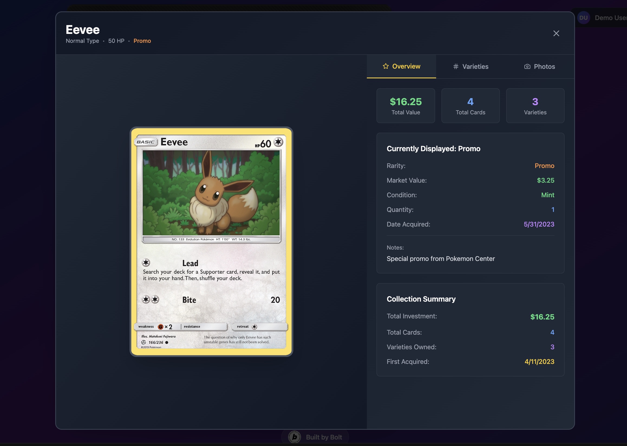Viewport: 627px width, 446px height.
Task: Select the Overview tab
Action: tap(401, 66)
